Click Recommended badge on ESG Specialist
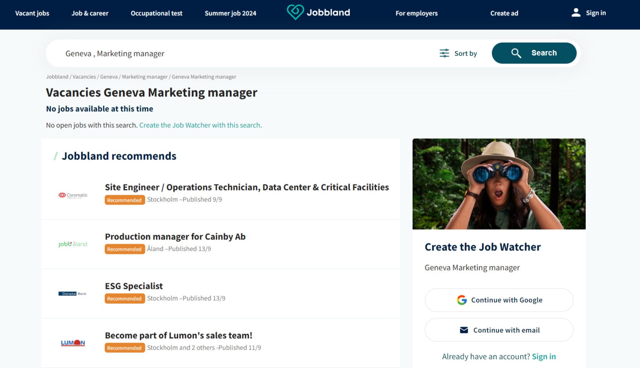Viewport: 640px width, 368px height. pyautogui.click(x=124, y=299)
